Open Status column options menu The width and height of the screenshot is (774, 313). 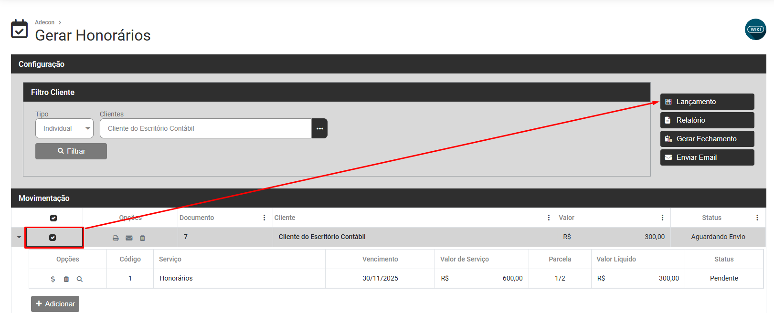pyautogui.click(x=757, y=218)
